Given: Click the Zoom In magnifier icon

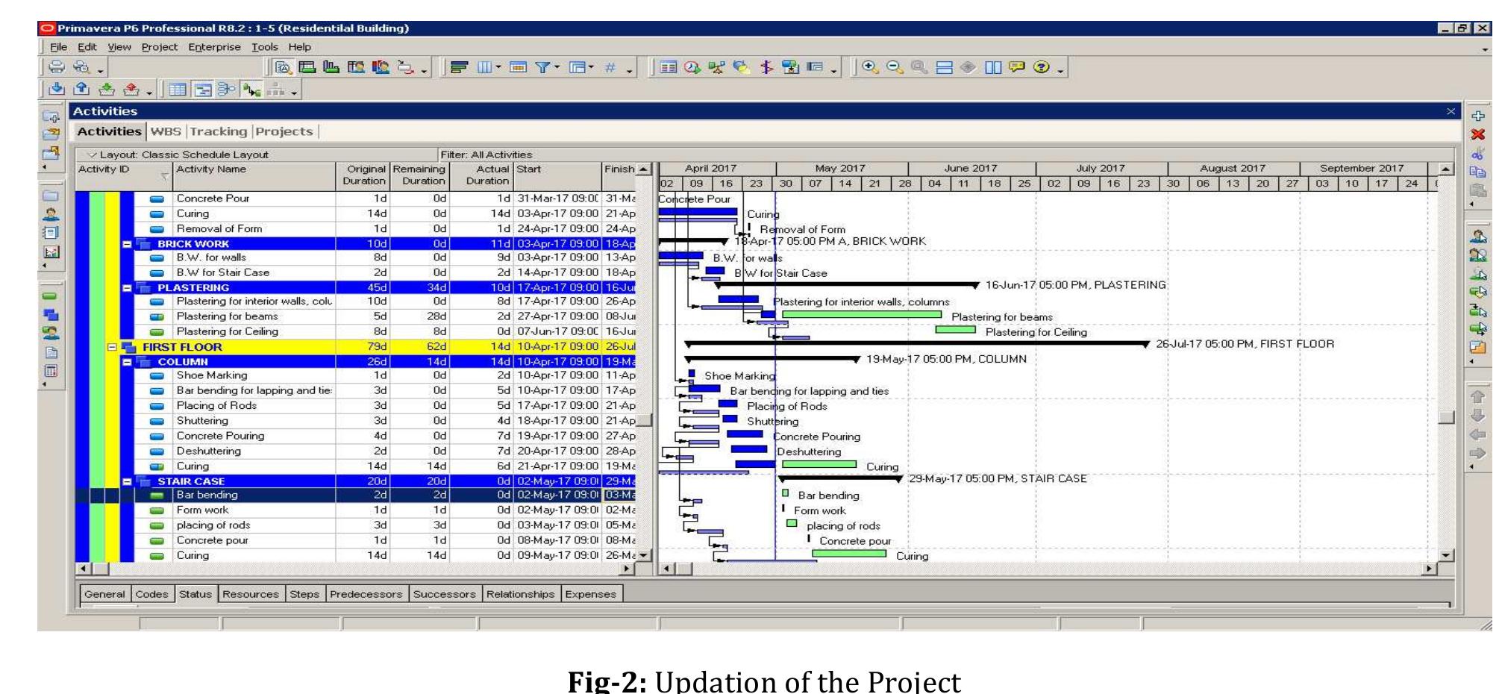Looking at the screenshot, I should [x=870, y=67].
